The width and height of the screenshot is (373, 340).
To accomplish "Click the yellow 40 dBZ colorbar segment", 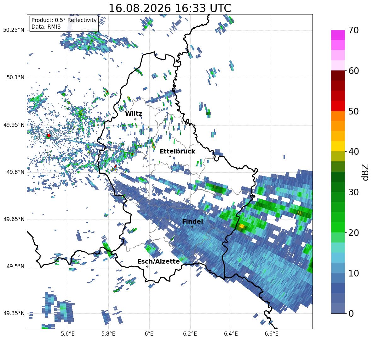I will (x=338, y=146).
